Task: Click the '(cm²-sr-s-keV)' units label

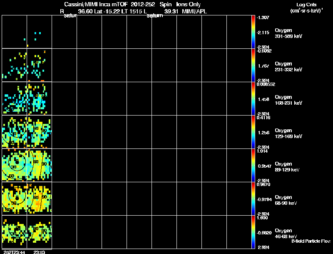Action: point(306,11)
